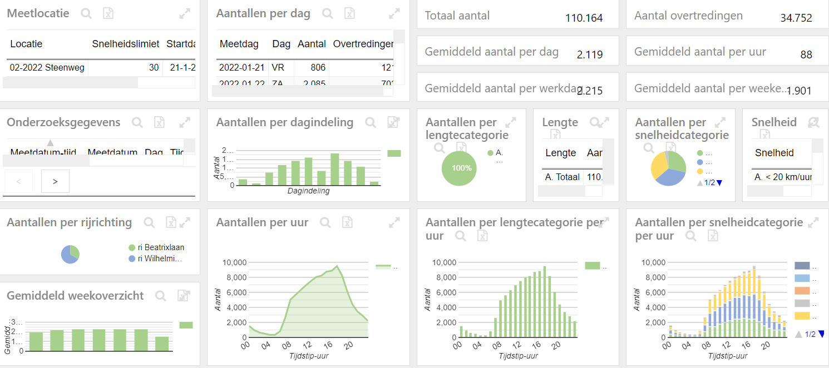Select ri Wilhelmi... legend entry
The image size is (829, 368).
point(155,258)
